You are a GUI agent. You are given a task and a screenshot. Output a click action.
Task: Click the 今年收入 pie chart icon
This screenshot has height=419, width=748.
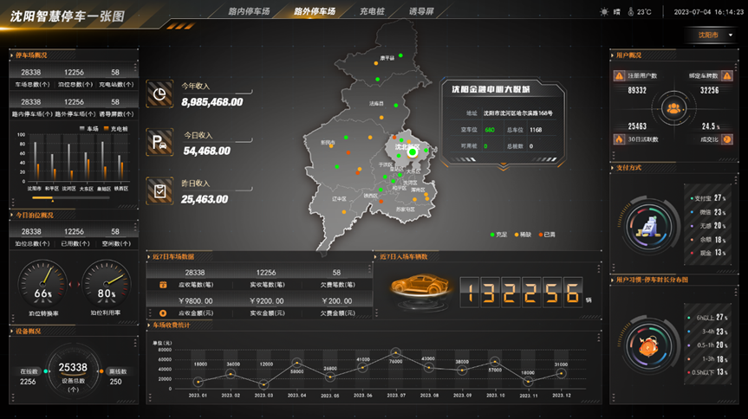[x=159, y=94]
